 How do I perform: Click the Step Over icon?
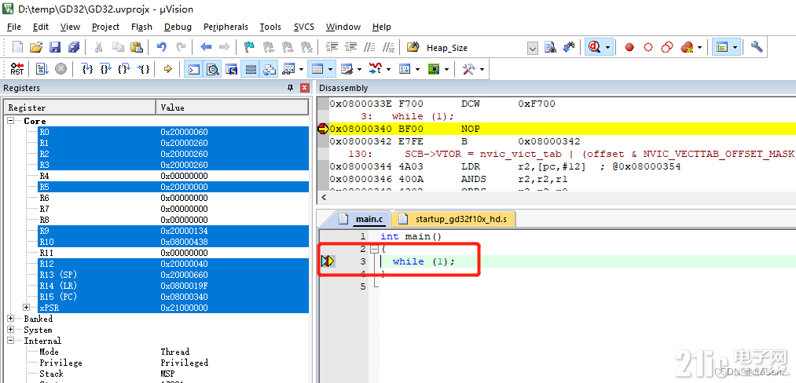[x=105, y=69]
